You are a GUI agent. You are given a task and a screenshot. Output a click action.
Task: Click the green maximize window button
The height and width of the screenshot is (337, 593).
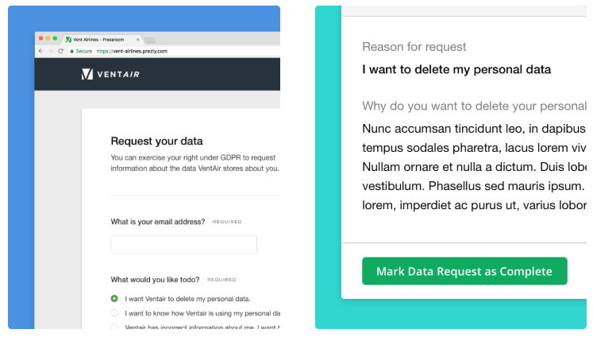[x=56, y=38]
